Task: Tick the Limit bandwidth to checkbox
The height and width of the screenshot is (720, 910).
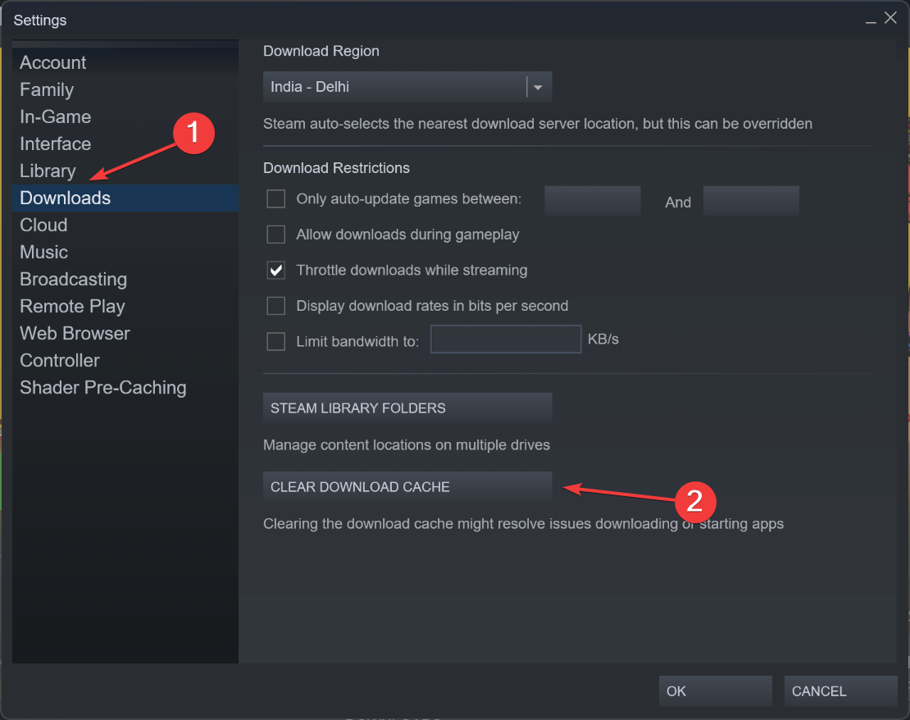Action: (275, 341)
